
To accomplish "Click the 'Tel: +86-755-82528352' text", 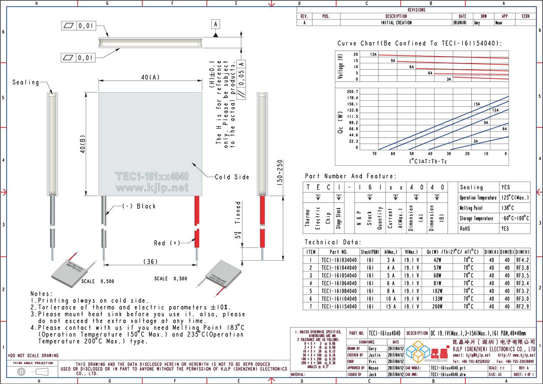I will [471, 361].
